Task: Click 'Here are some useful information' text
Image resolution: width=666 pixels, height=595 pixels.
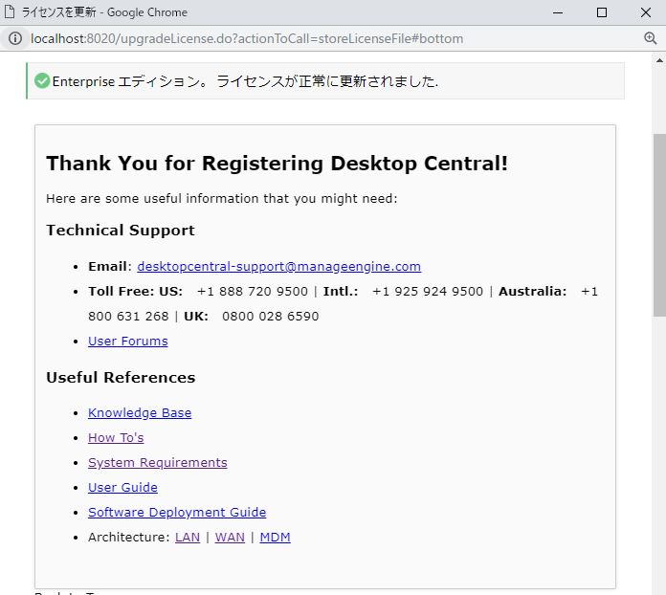Action: coord(222,198)
